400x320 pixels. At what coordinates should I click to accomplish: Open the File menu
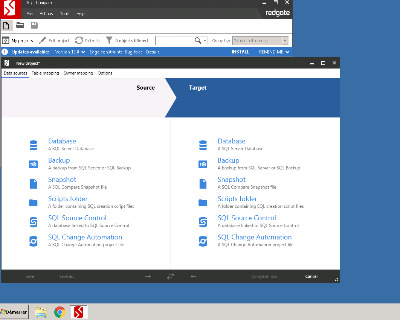pos(30,14)
